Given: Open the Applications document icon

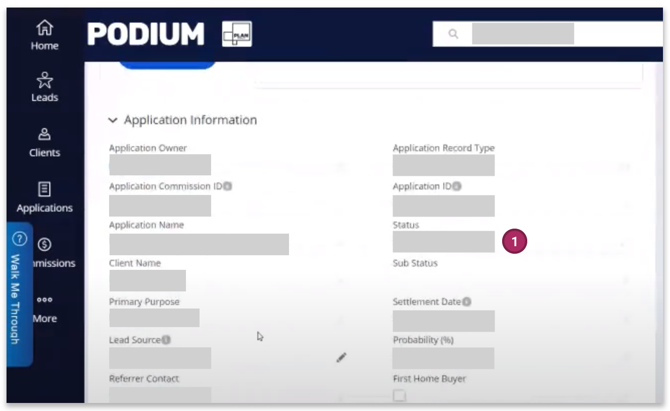Looking at the screenshot, I should [x=44, y=189].
